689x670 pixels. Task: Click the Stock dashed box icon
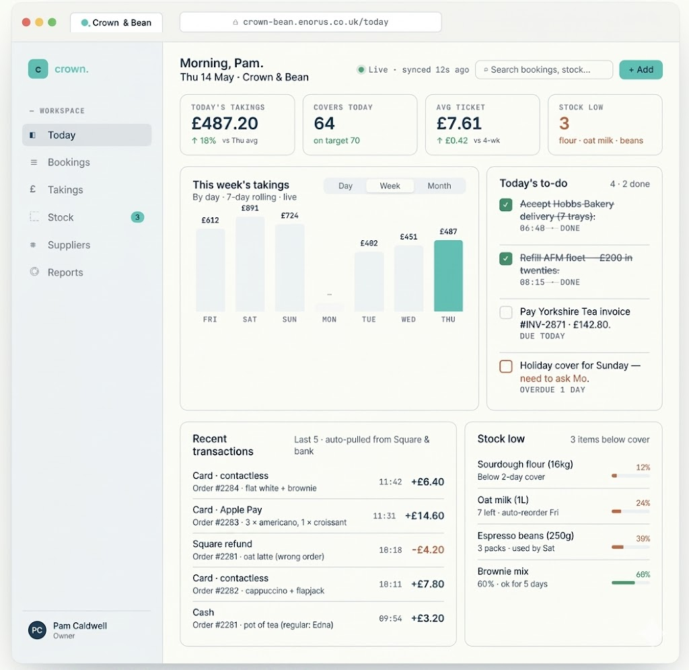[x=34, y=217]
